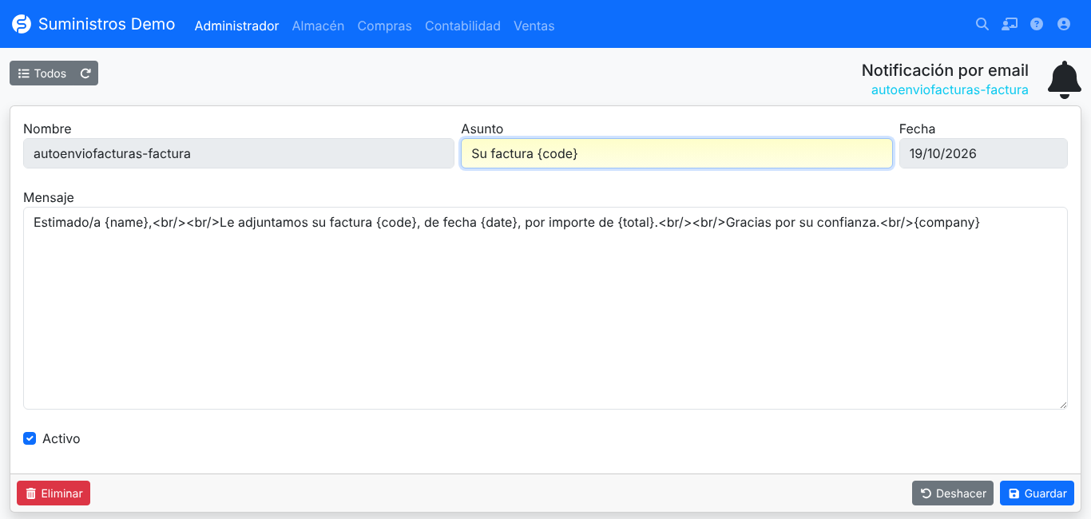Open the Compras menu
Viewport: 1091px width, 519px height.
pos(384,26)
